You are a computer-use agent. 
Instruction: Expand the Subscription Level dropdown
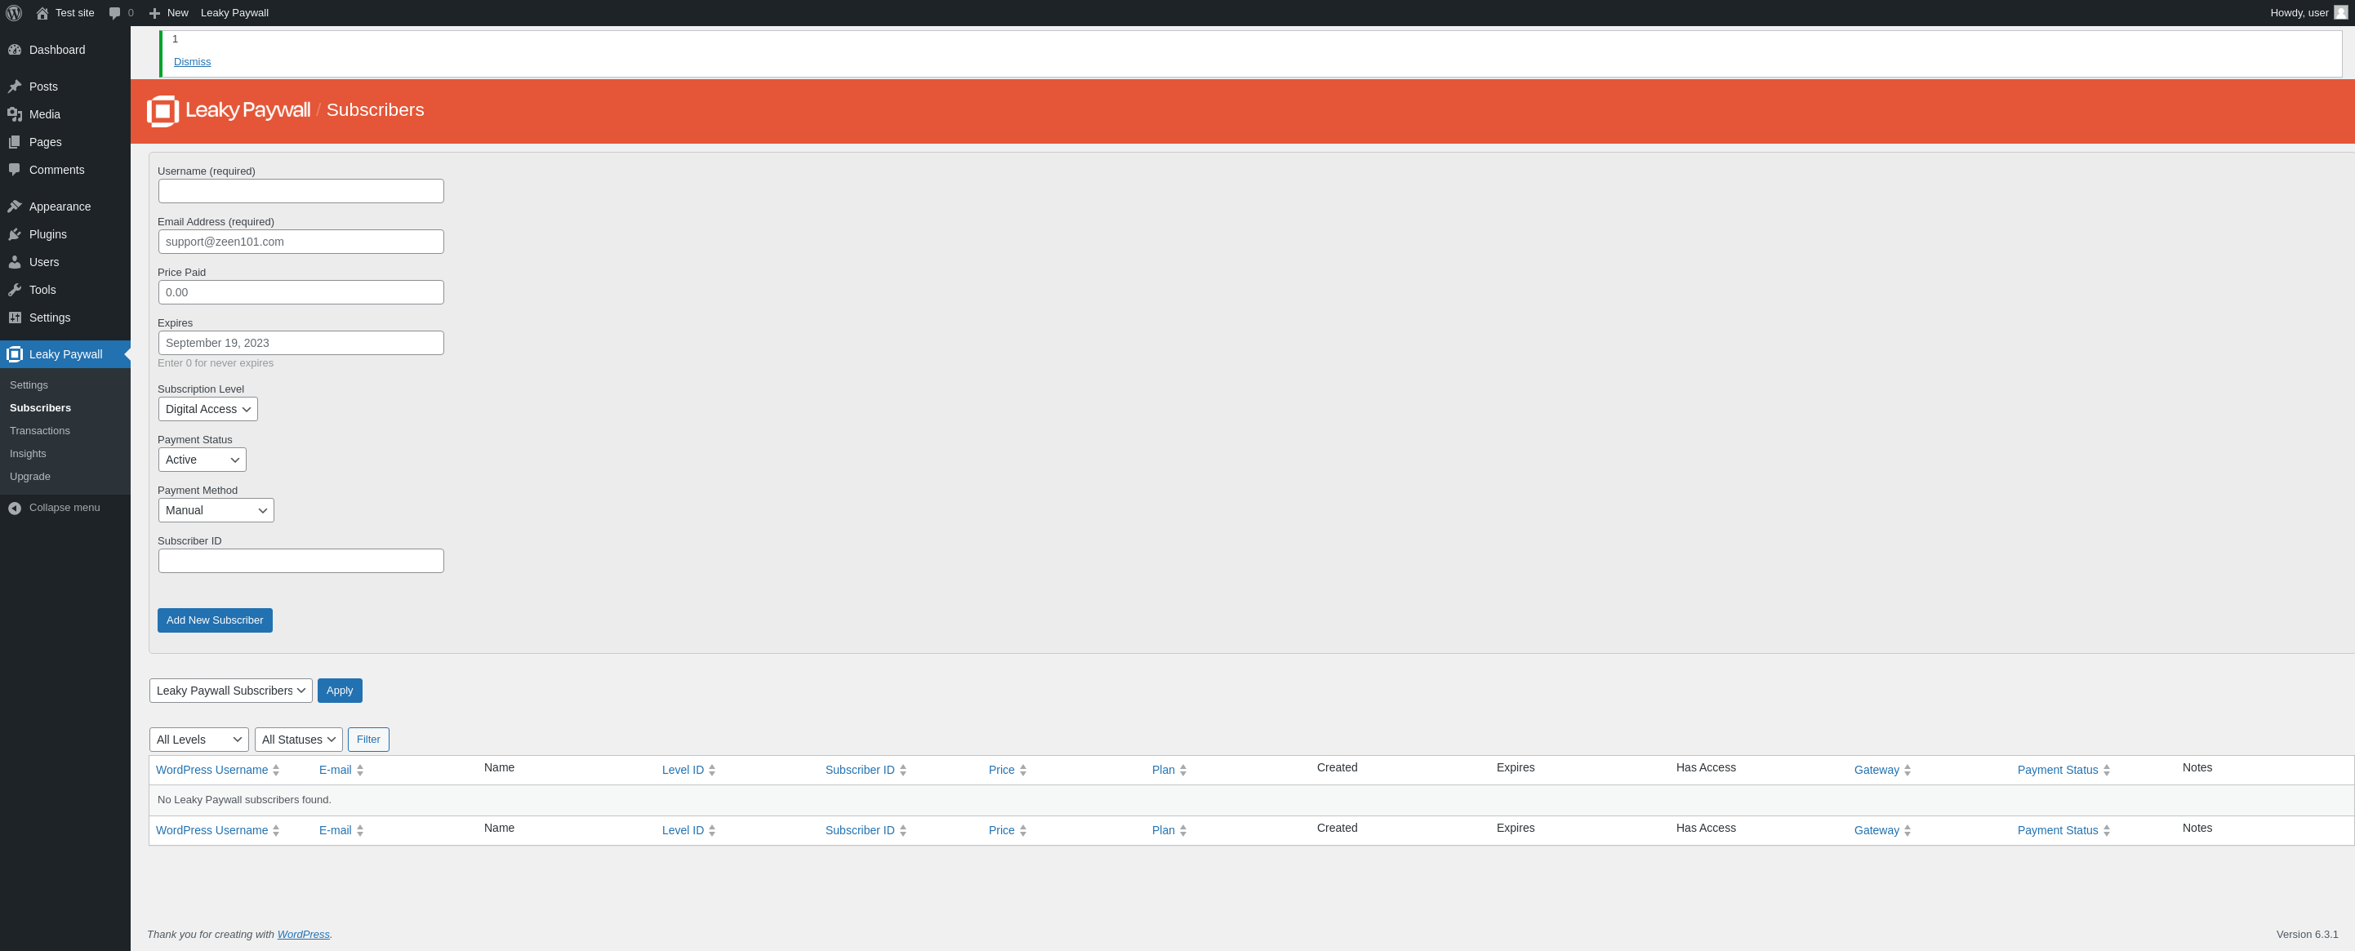click(x=207, y=409)
